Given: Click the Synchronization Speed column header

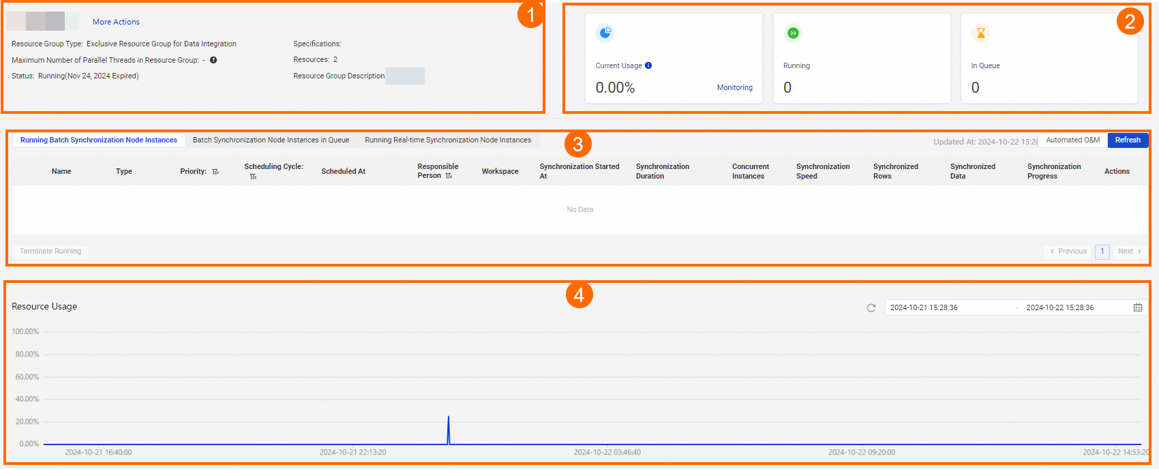Looking at the screenshot, I should click(x=823, y=171).
